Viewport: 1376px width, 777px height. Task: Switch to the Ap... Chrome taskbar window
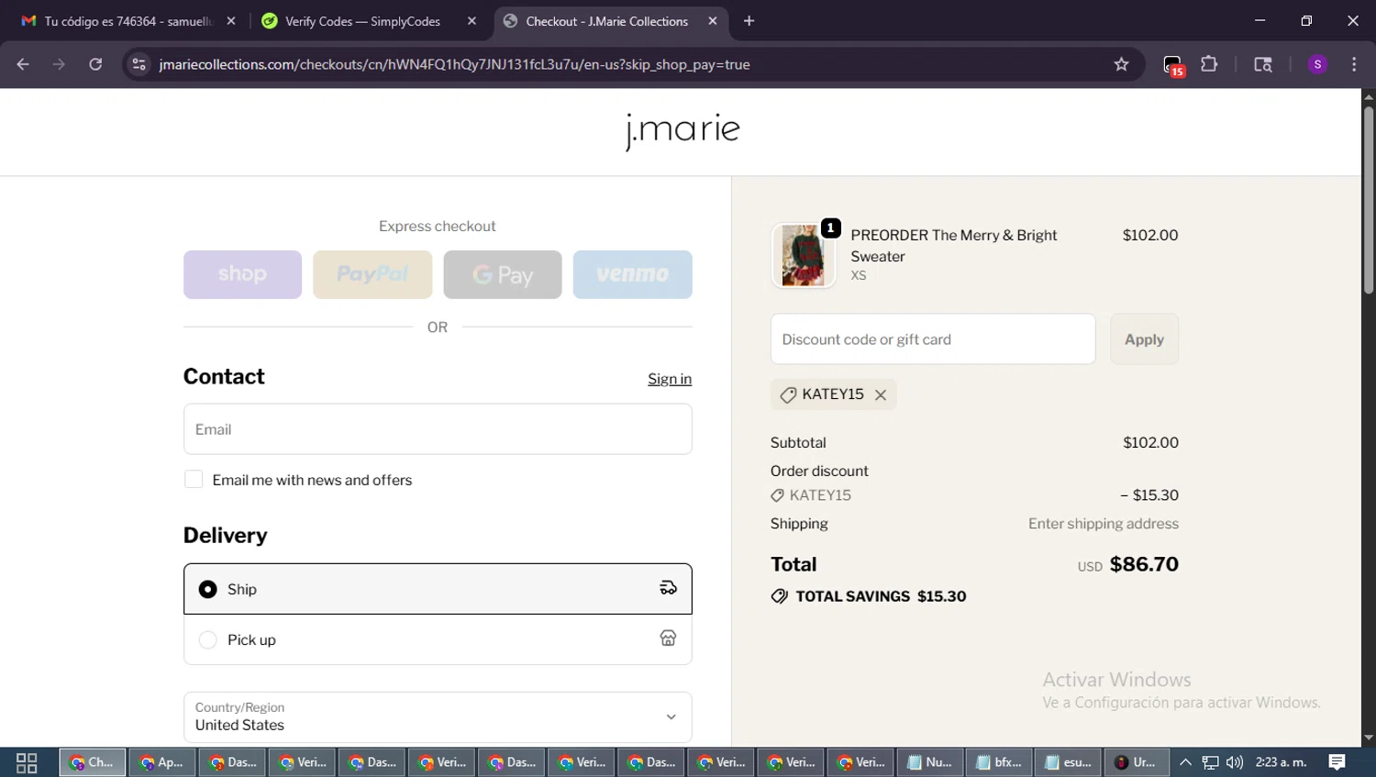pyautogui.click(x=162, y=762)
